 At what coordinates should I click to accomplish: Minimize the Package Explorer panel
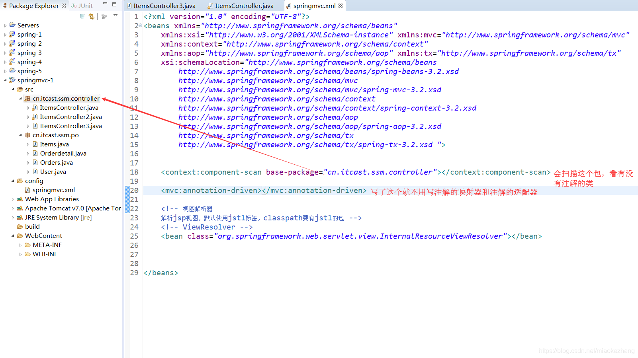click(105, 4)
